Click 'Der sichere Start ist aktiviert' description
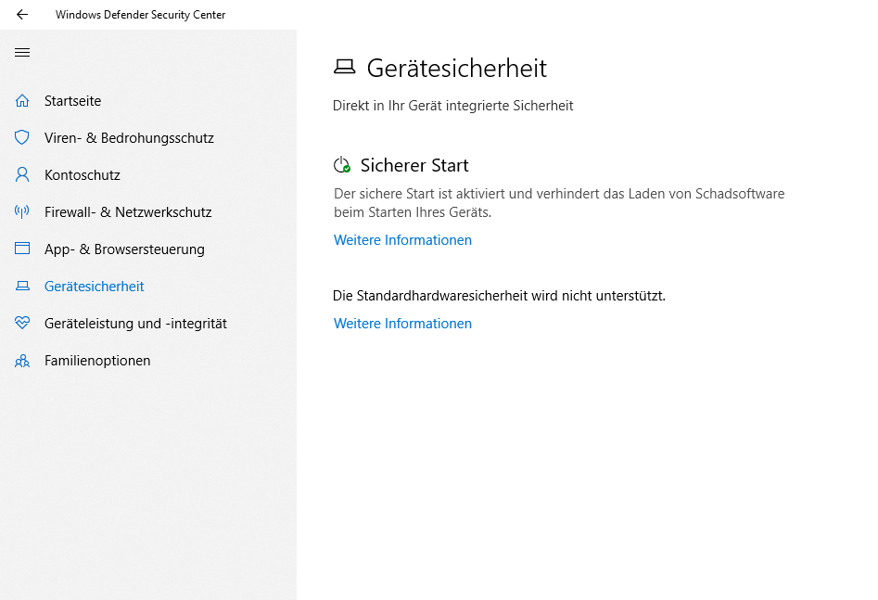This screenshot has height=600, width=878. [559, 203]
